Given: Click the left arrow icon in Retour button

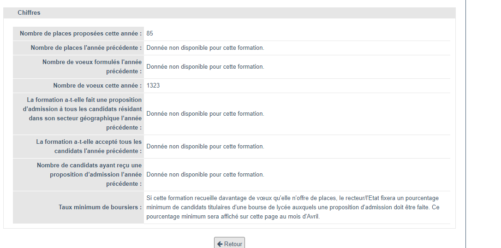Looking at the screenshot, I should (220, 244).
